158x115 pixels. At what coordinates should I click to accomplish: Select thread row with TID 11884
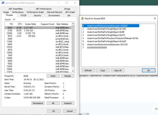point(38,41)
